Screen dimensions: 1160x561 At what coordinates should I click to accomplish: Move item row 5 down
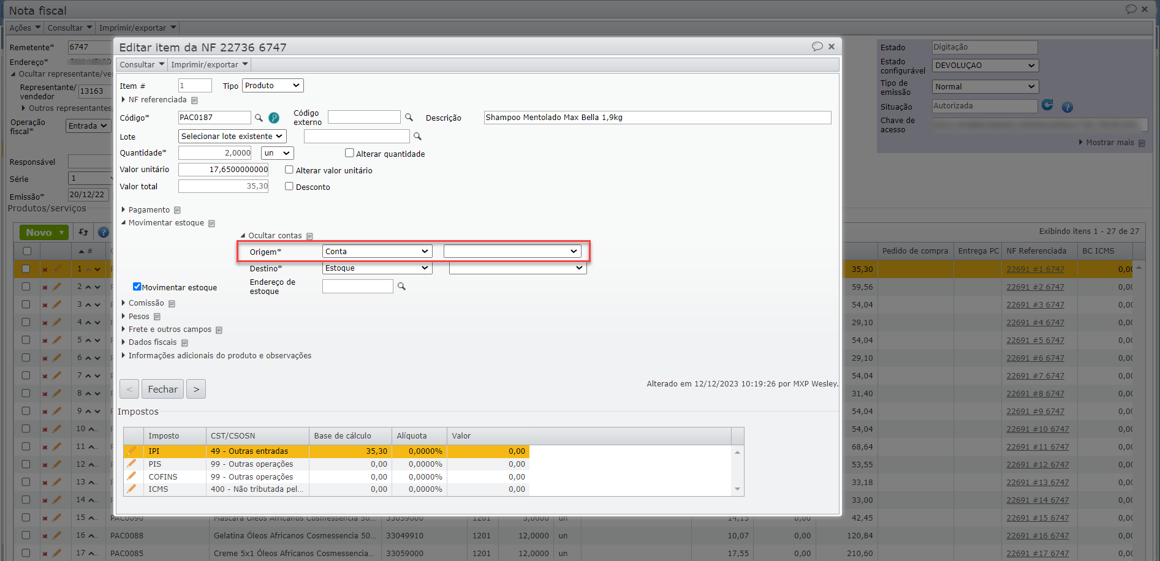click(x=97, y=340)
